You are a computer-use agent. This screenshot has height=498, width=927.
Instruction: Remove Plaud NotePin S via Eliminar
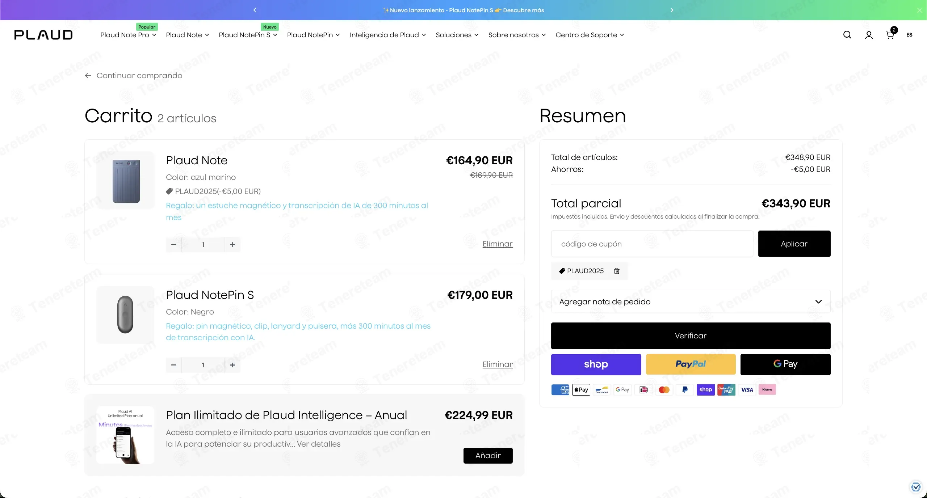point(498,364)
